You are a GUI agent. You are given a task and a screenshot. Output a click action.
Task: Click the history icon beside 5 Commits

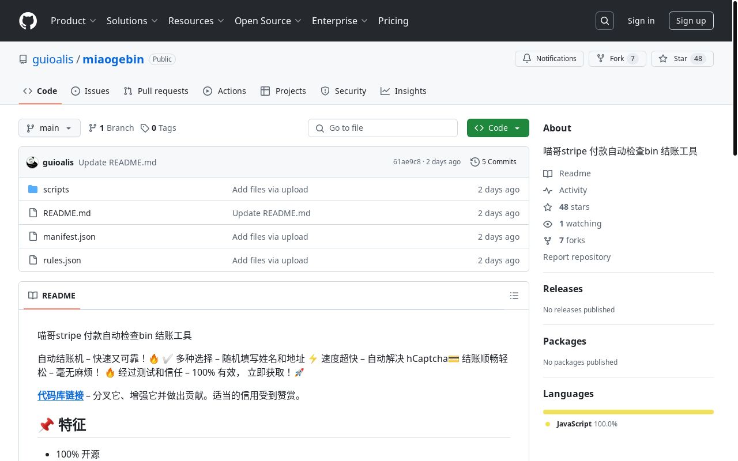(475, 161)
